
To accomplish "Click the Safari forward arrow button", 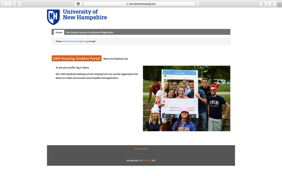I will click(9, 4).
